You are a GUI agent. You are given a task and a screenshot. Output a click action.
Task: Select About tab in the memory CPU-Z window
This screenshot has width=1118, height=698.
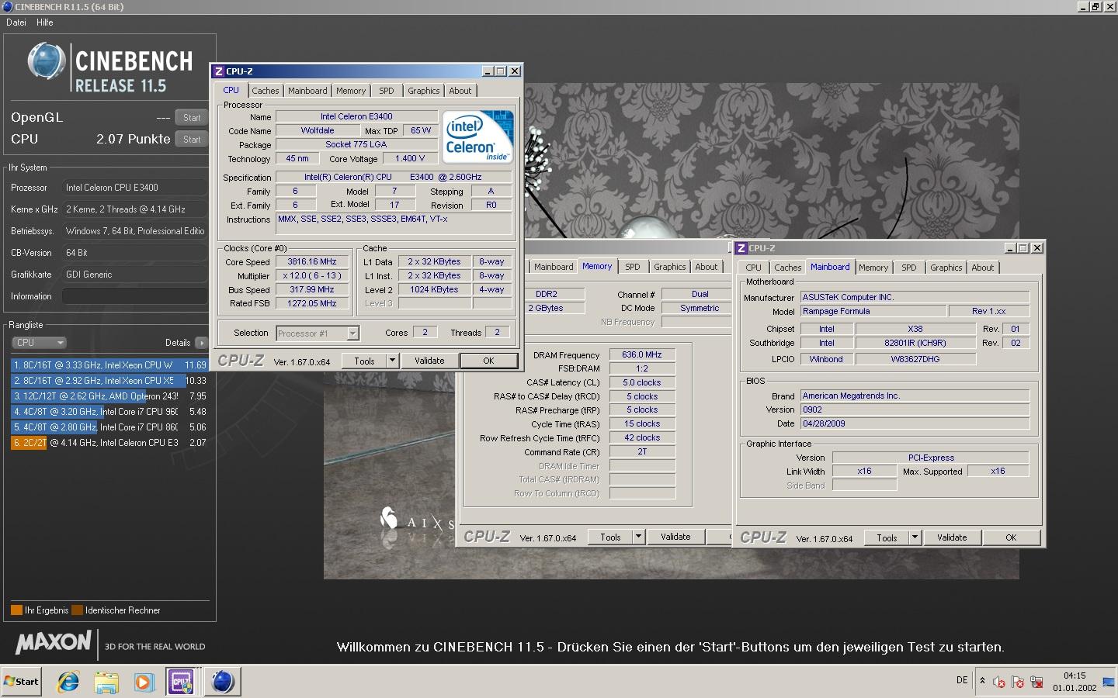pyautogui.click(x=707, y=267)
